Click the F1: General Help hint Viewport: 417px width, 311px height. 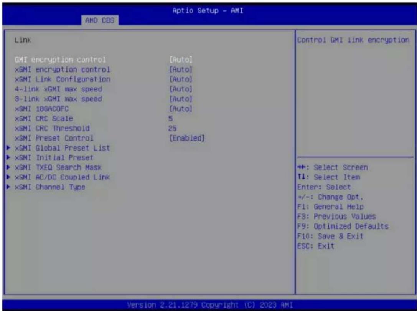tap(330, 207)
